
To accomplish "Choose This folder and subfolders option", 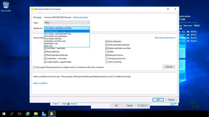I will (x=67, y=36).
